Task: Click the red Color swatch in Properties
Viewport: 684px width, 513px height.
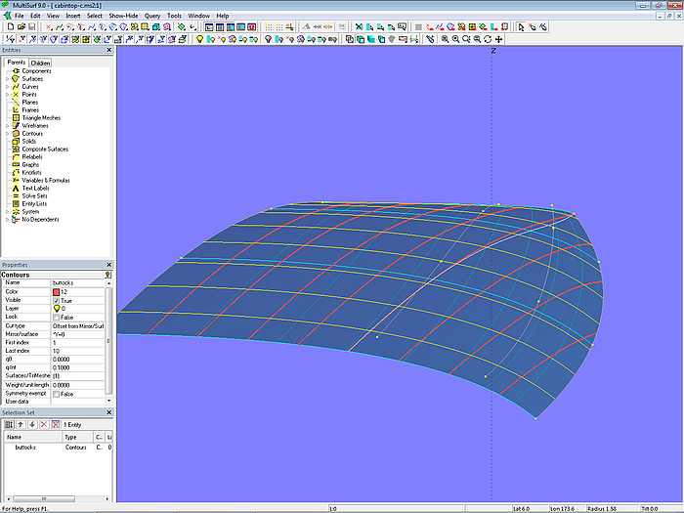Action: point(56,291)
